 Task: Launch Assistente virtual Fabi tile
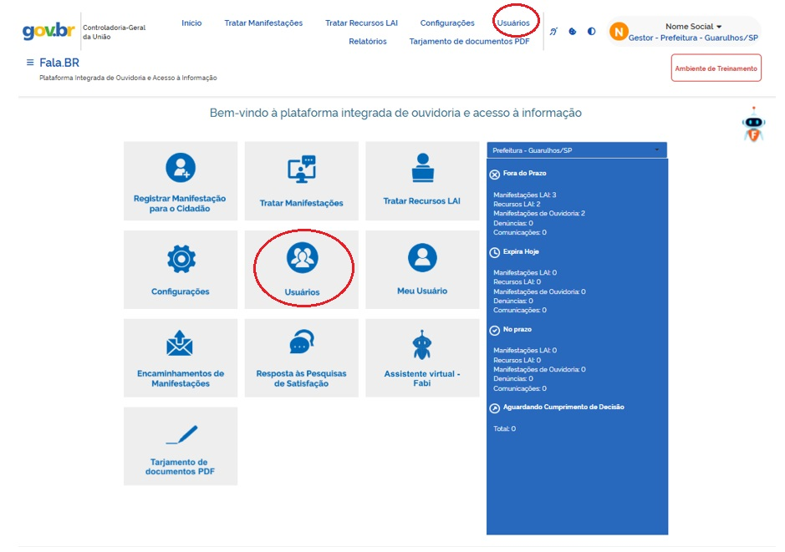(x=421, y=357)
